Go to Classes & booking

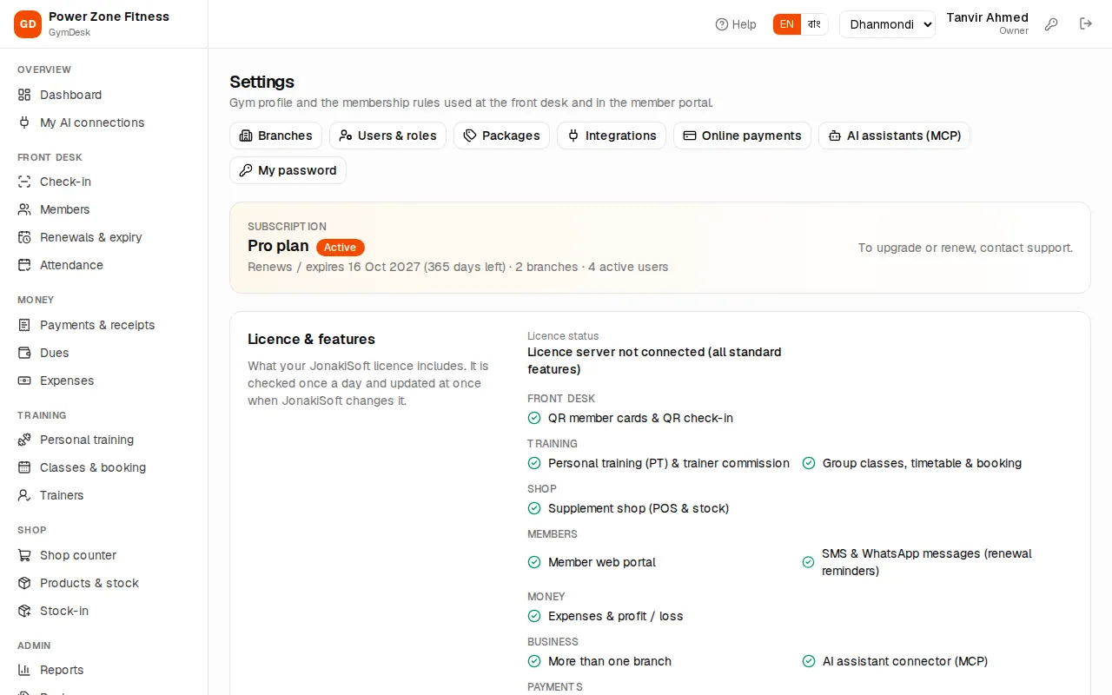[104, 467]
